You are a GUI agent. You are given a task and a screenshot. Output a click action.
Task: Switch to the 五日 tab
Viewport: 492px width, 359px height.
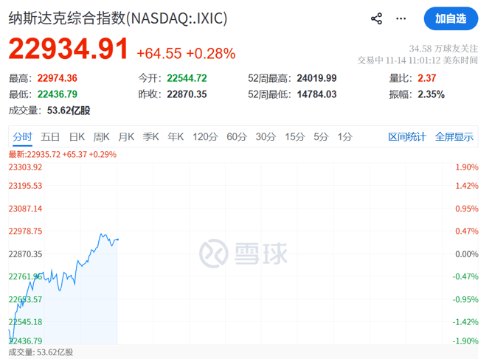click(x=50, y=136)
